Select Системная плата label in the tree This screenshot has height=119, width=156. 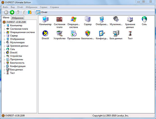[19, 29]
